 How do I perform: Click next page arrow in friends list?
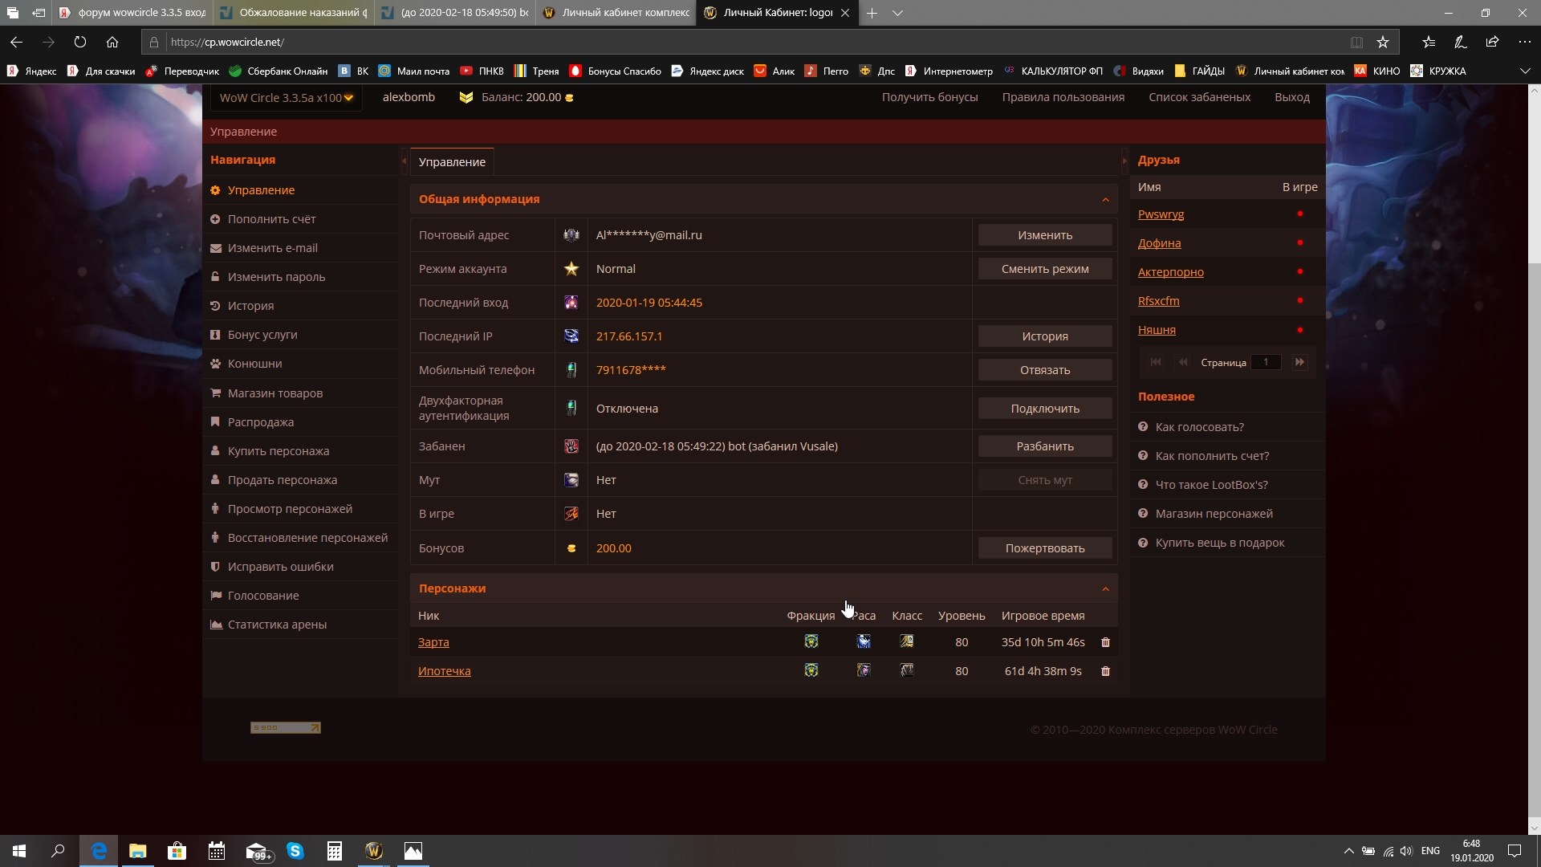coord(1299,362)
